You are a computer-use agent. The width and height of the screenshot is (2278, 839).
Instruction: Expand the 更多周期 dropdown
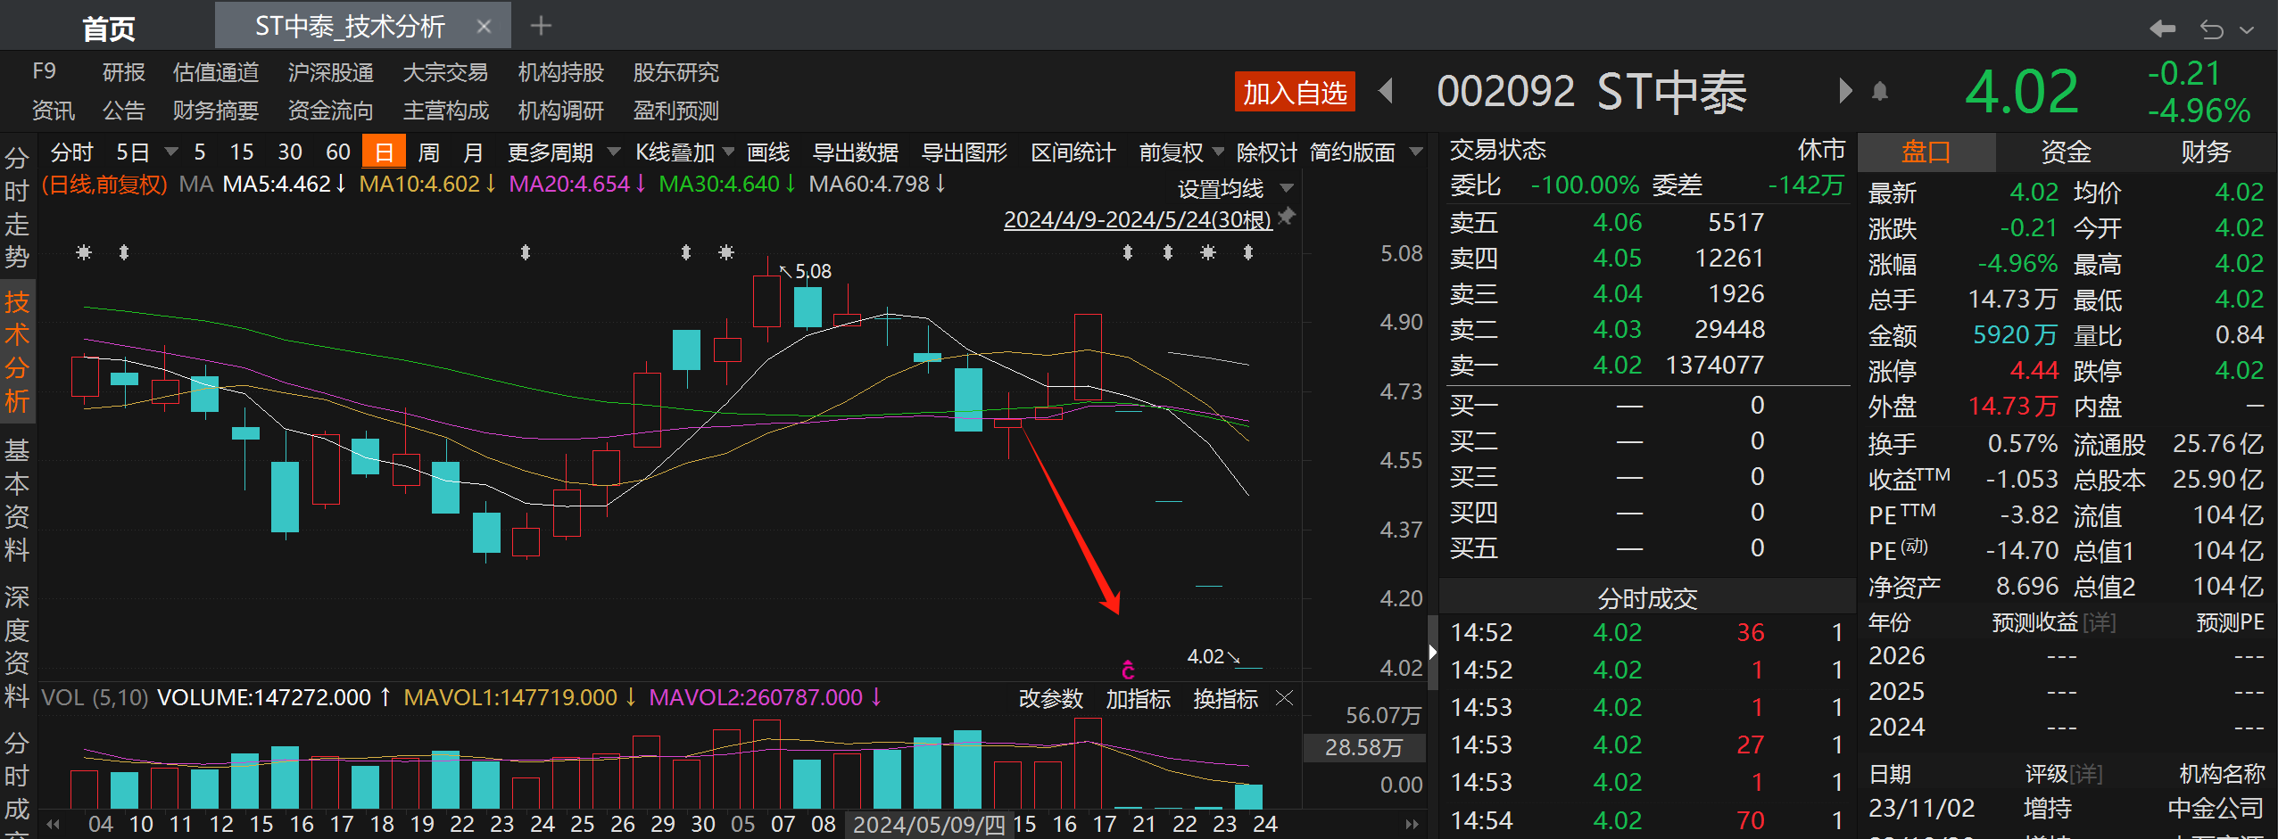614,152
